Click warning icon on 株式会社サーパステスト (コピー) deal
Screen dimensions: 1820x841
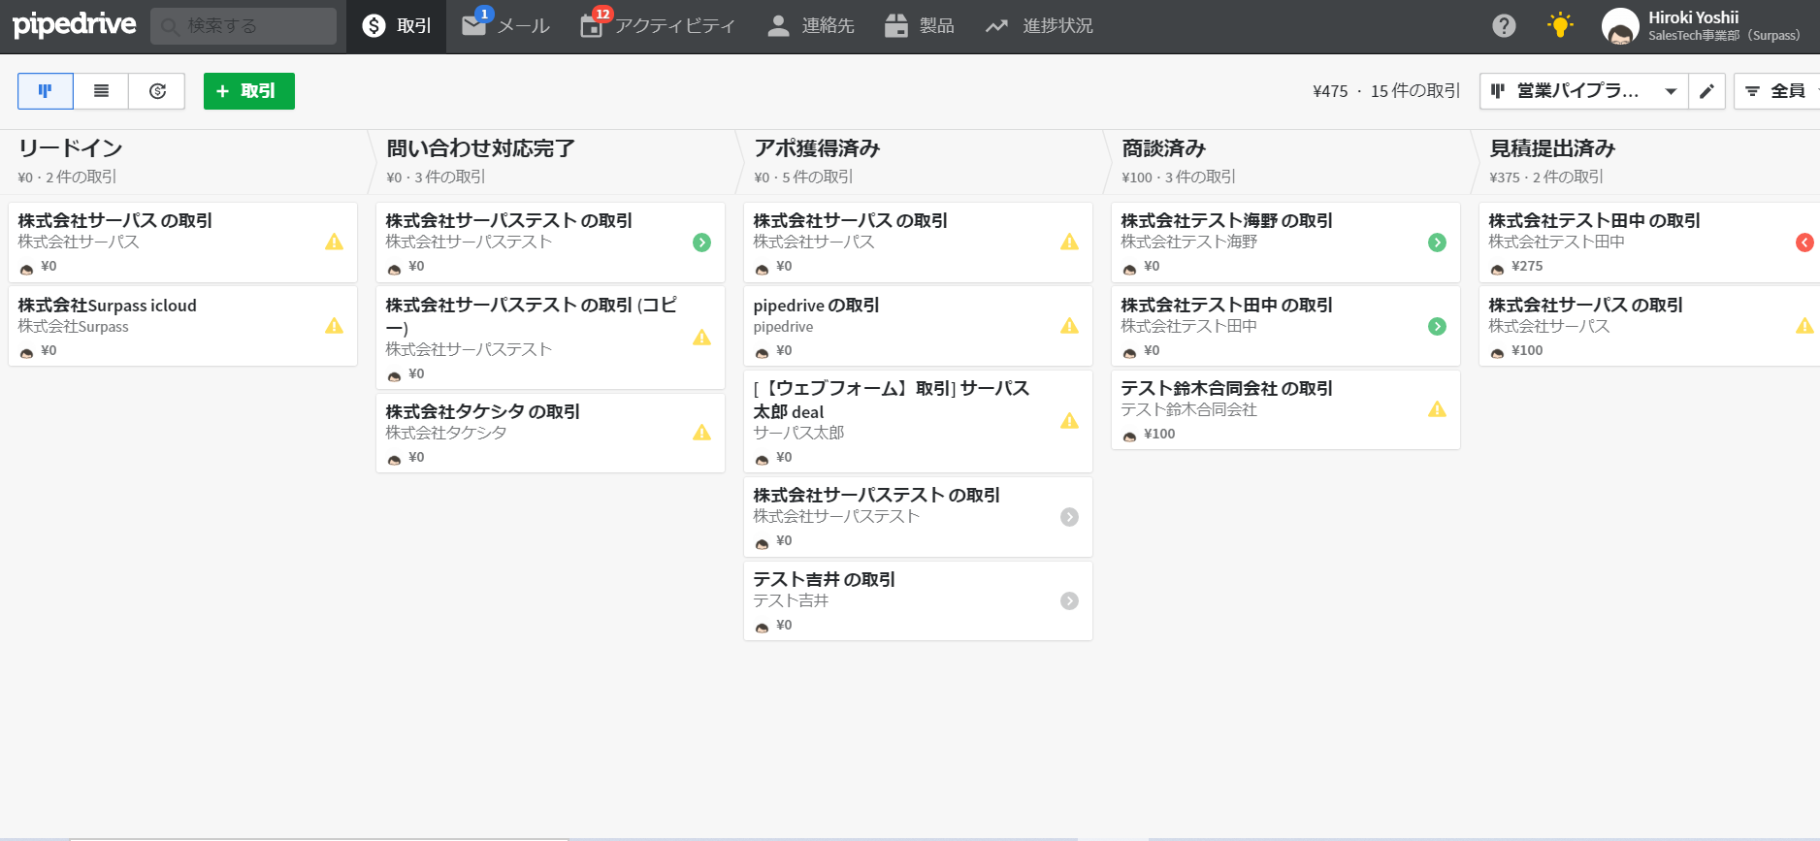click(701, 338)
